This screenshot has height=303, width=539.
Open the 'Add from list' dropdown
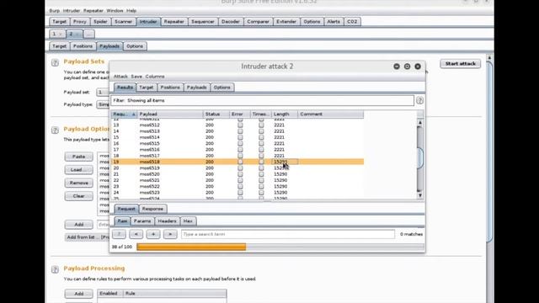(88, 237)
